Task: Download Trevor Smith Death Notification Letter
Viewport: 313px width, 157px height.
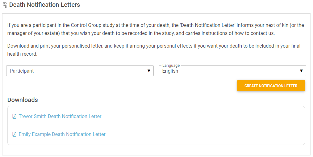Action: point(60,116)
